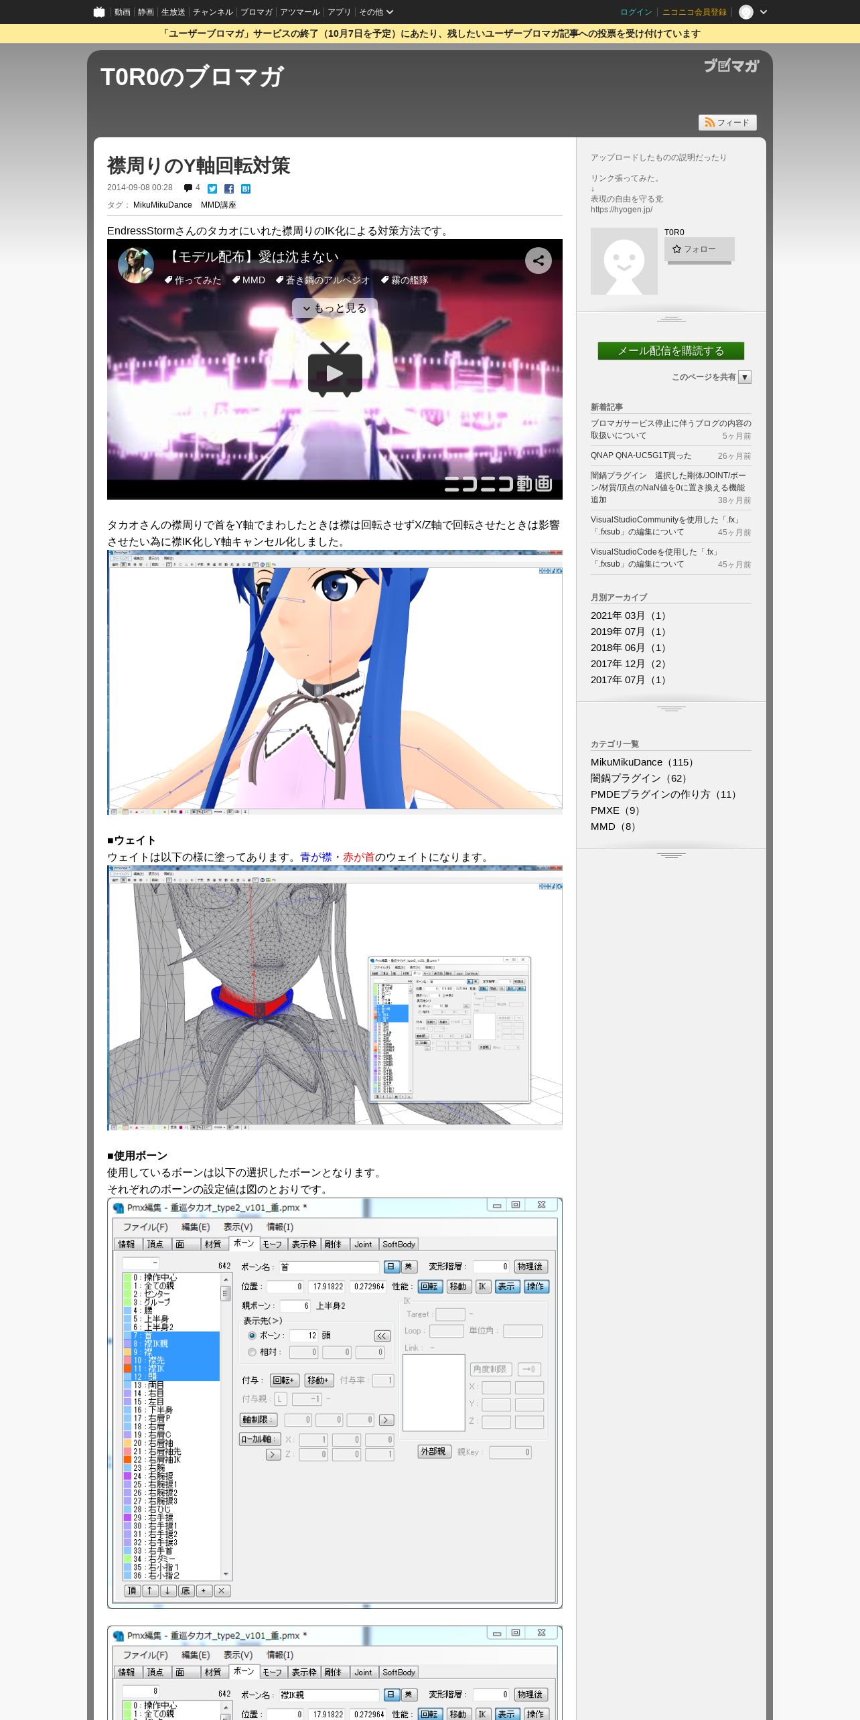Click the << button next to 頭 bone
860x1720 pixels.
click(382, 1336)
